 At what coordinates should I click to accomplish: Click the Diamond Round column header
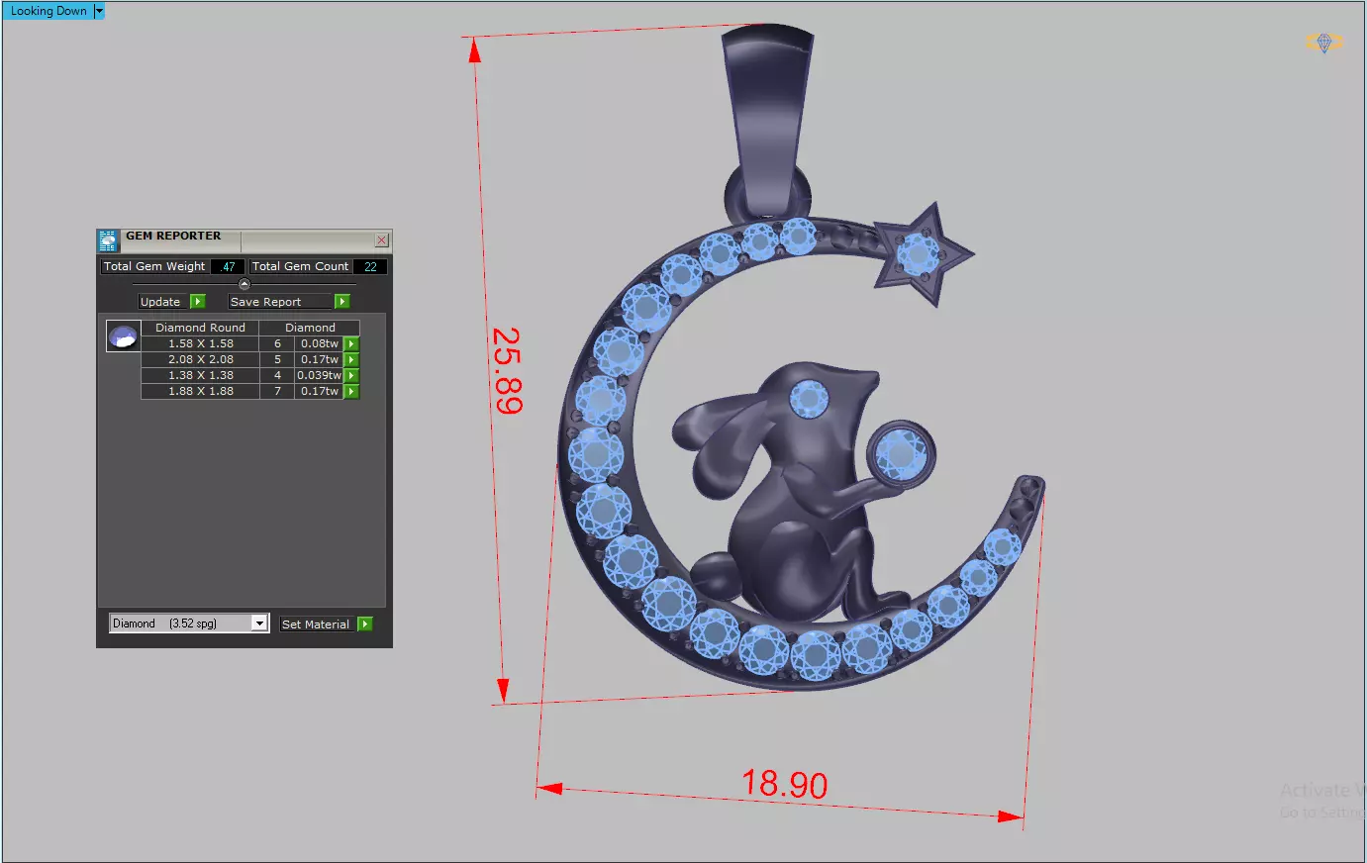(x=201, y=328)
